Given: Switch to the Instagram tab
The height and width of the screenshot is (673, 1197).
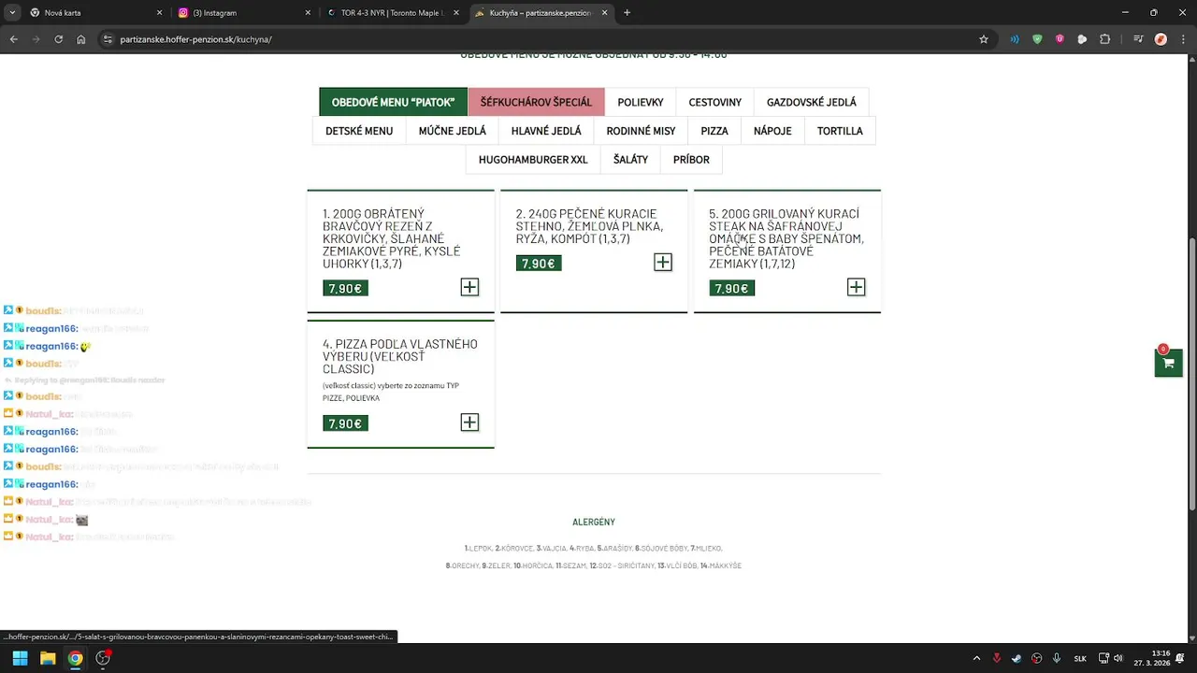Looking at the screenshot, I should pos(245,13).
